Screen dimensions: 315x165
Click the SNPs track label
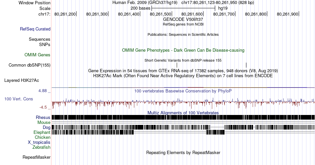[x=45, y=44]
